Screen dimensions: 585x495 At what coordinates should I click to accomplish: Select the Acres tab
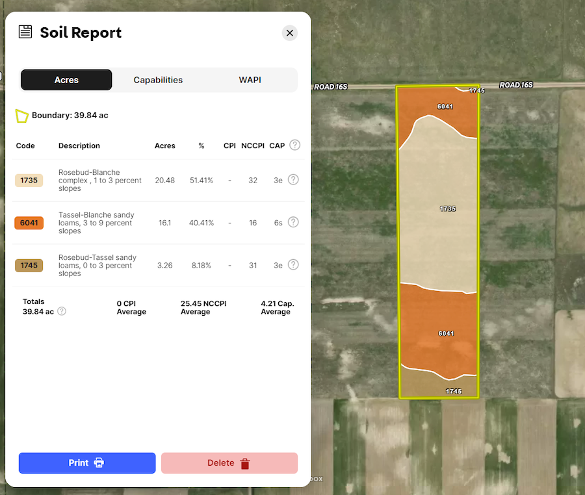tap(66, 80)
